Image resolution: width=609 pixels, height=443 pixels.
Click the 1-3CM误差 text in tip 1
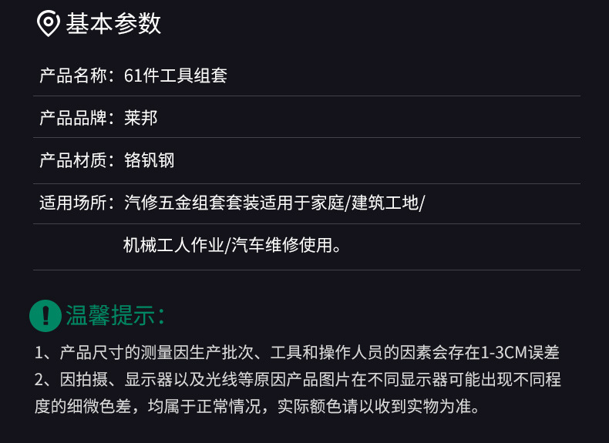click(520, 353)
